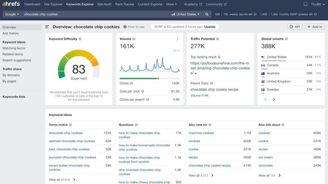This screenshot has width=328, height=184.
Task: Select Ads history in the sidebar
Action: click(x=11, y=33)
